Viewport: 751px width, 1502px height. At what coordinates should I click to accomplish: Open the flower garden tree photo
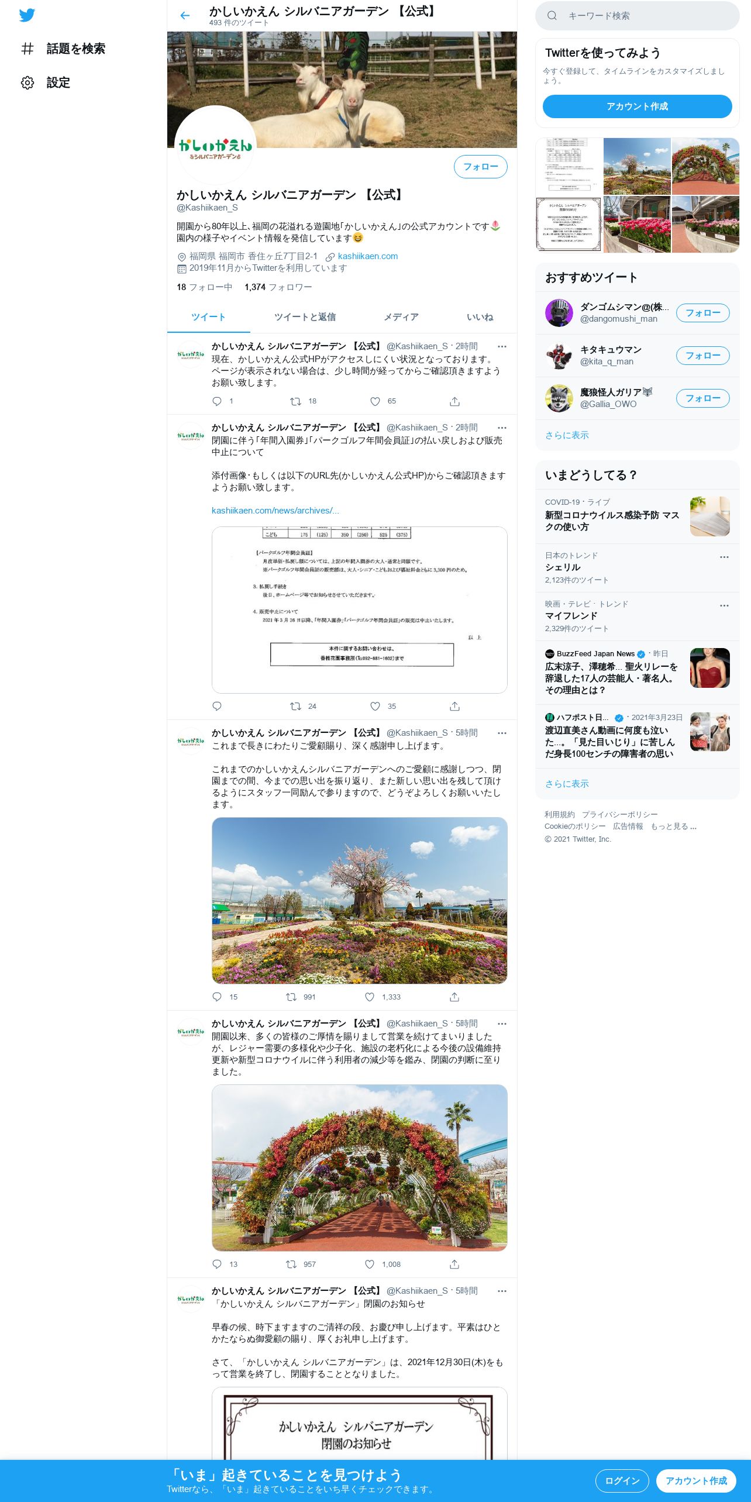(x=359, y=900)
